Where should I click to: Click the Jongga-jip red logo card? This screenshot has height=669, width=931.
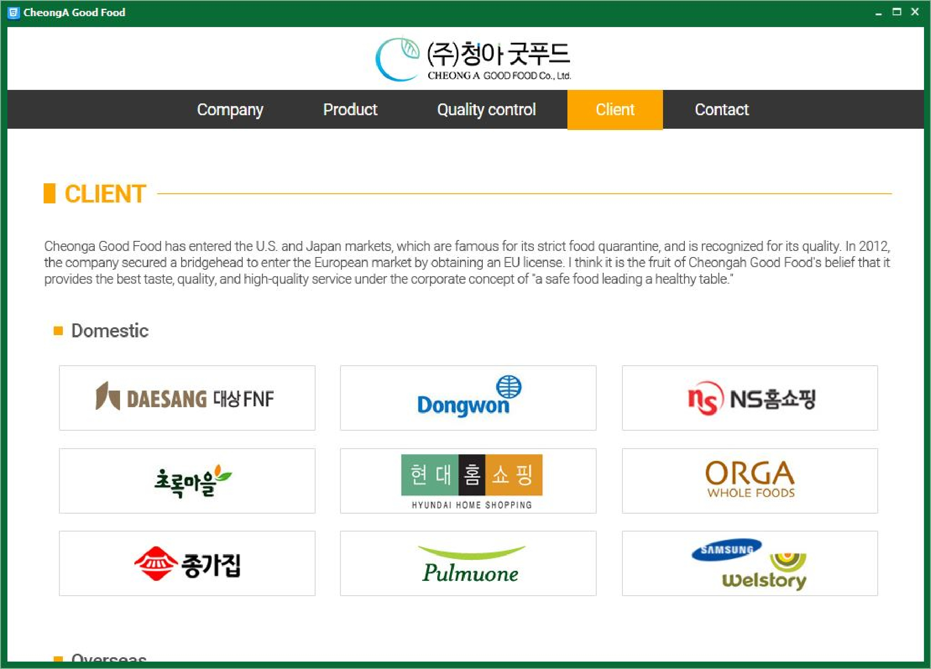point(187,563)
